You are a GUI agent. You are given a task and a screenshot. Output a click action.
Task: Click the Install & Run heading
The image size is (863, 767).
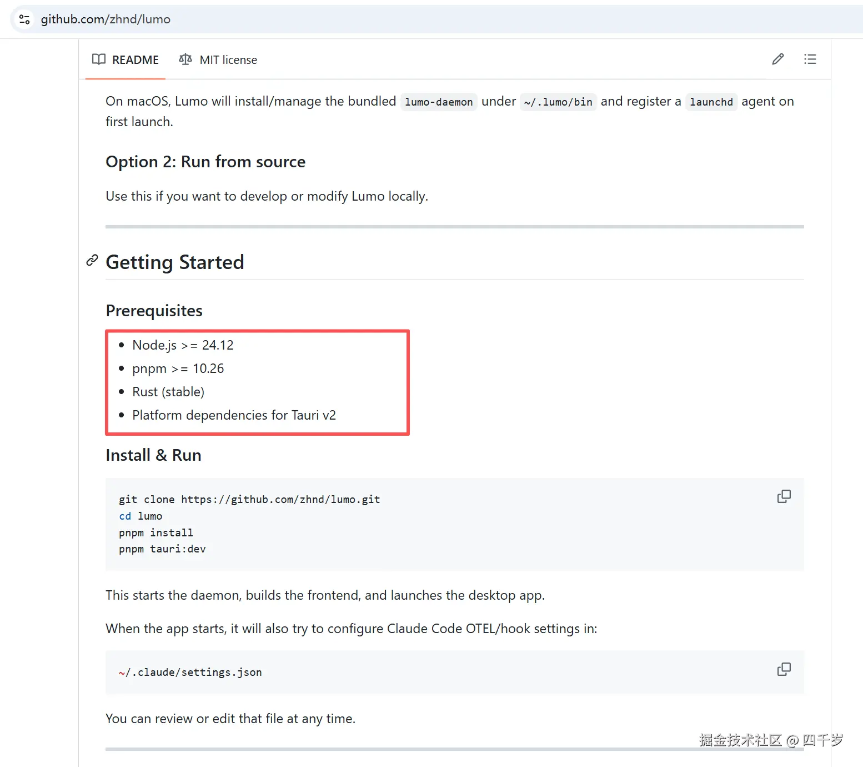click(x=153, y=455)
